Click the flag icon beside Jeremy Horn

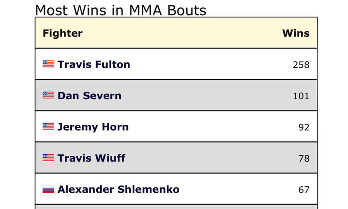48,126
